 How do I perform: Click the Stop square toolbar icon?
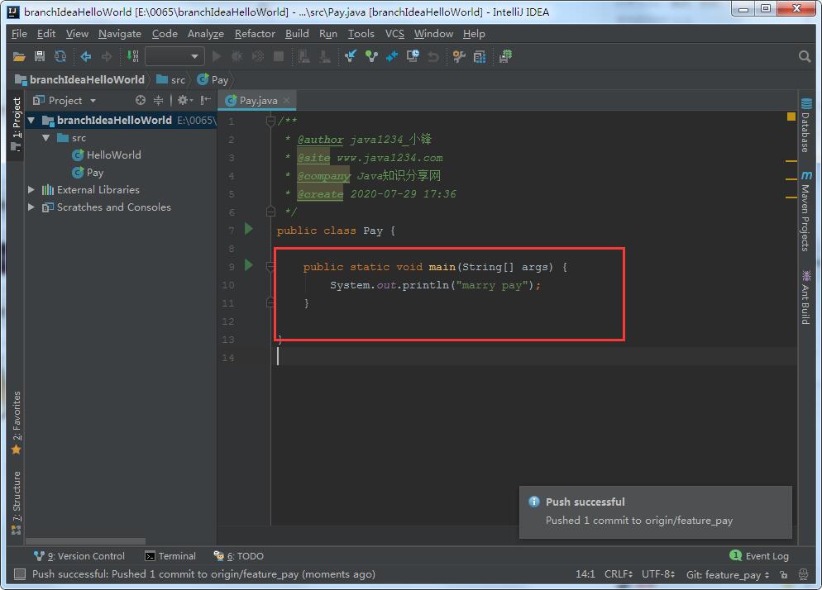[x=279, y=56]
